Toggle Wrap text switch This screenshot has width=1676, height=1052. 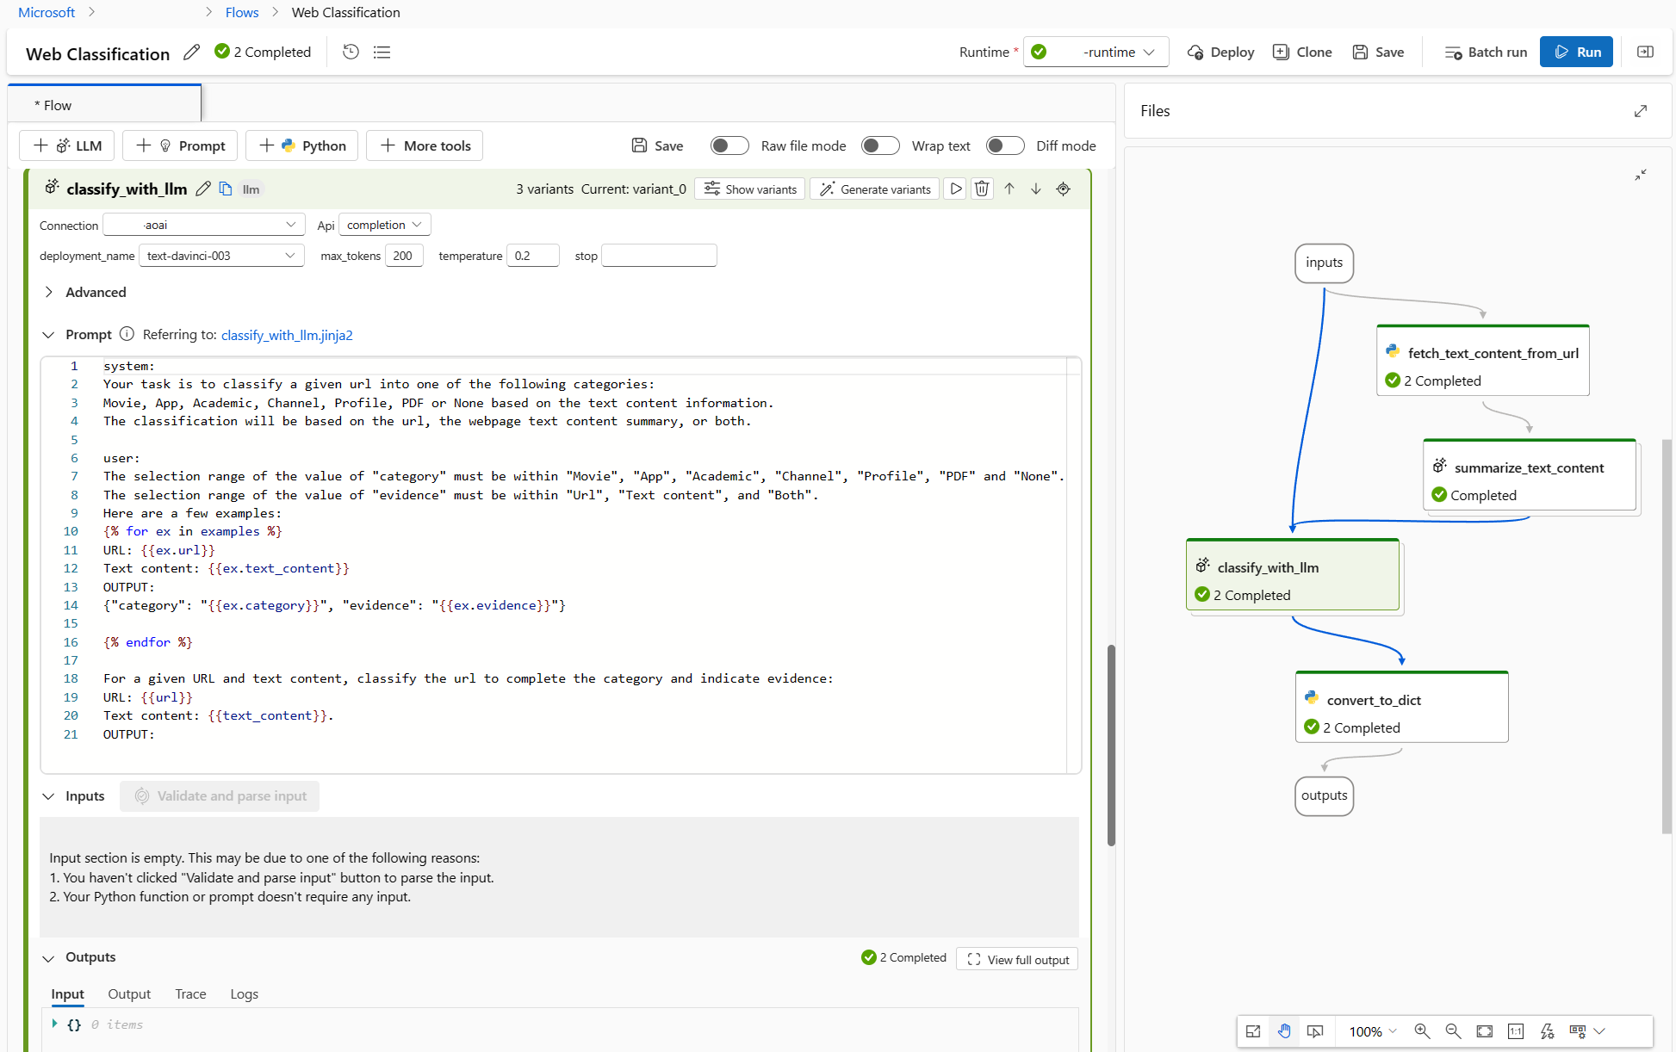[x=881, y=145]
